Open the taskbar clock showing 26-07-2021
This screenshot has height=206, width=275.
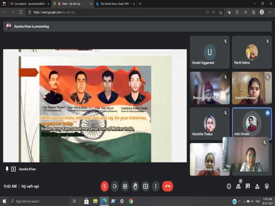(x=267, y=201)
